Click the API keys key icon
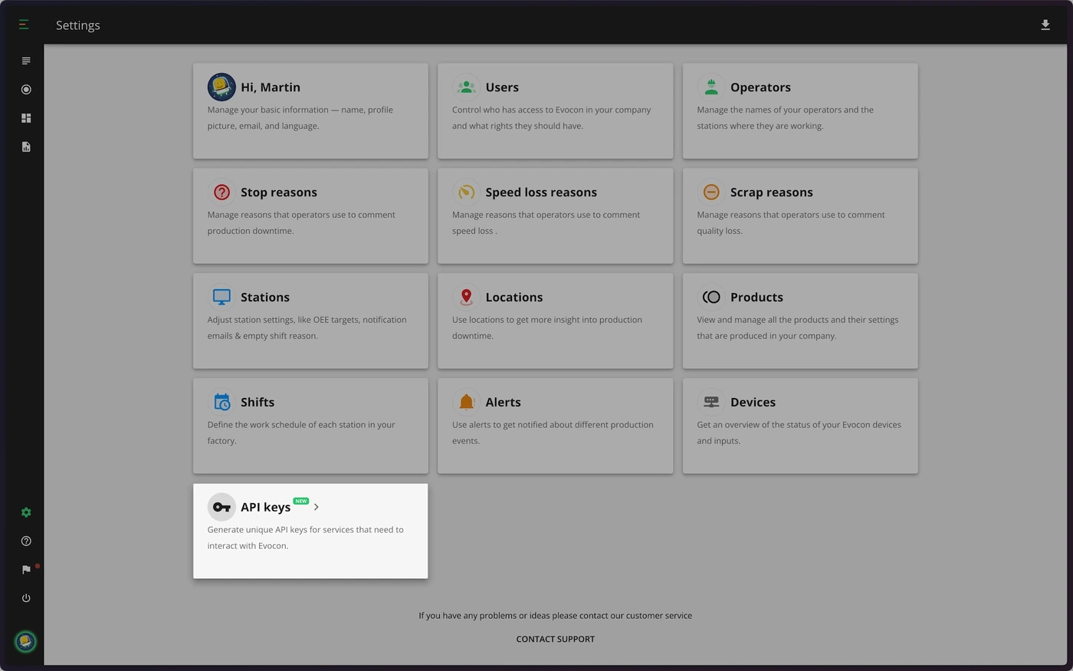 pos(221,507)
